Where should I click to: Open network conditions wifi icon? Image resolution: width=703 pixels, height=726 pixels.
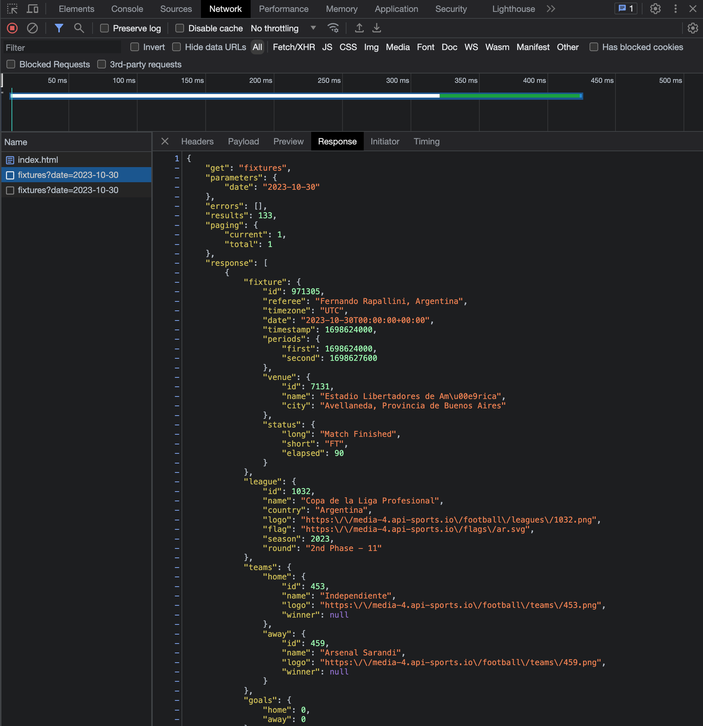tap(333, 28)
